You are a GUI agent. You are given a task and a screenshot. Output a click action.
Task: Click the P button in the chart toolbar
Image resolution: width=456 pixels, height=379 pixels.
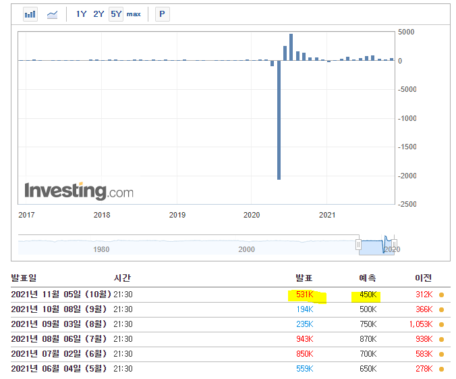pos(162,14)
